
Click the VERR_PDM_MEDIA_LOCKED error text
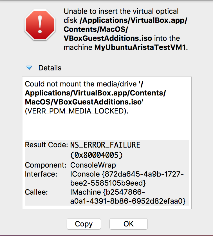coord(77,111)
